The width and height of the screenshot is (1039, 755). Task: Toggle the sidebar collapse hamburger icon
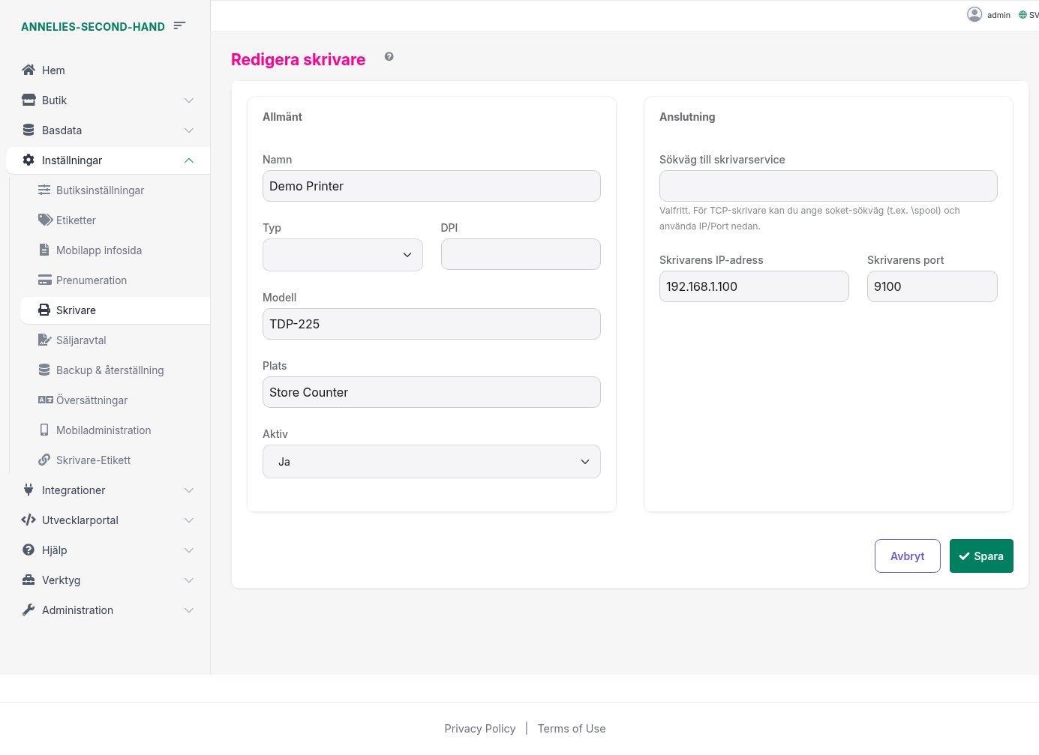coord(179,25)
